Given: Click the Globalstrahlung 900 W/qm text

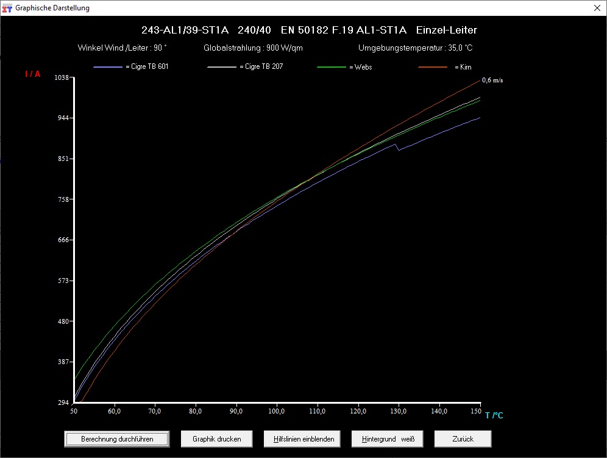Looking at the screenshot, I should point(254,48).
